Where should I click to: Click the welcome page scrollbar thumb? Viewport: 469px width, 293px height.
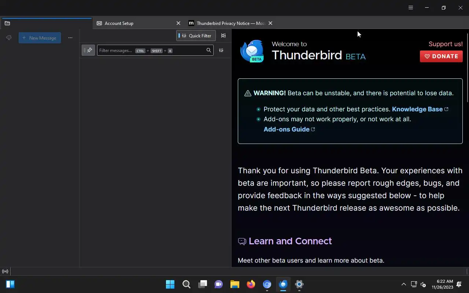coord(467,68)
